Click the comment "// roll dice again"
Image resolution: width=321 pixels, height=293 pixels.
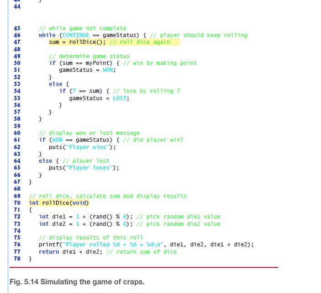[x=140, y=42]
